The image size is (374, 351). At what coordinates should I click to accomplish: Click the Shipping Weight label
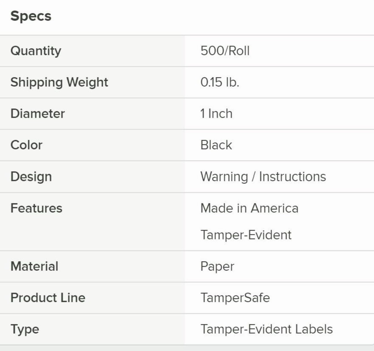(59, 83)
